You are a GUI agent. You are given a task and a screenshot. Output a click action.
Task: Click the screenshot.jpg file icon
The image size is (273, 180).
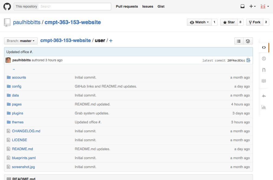[8, 167]
